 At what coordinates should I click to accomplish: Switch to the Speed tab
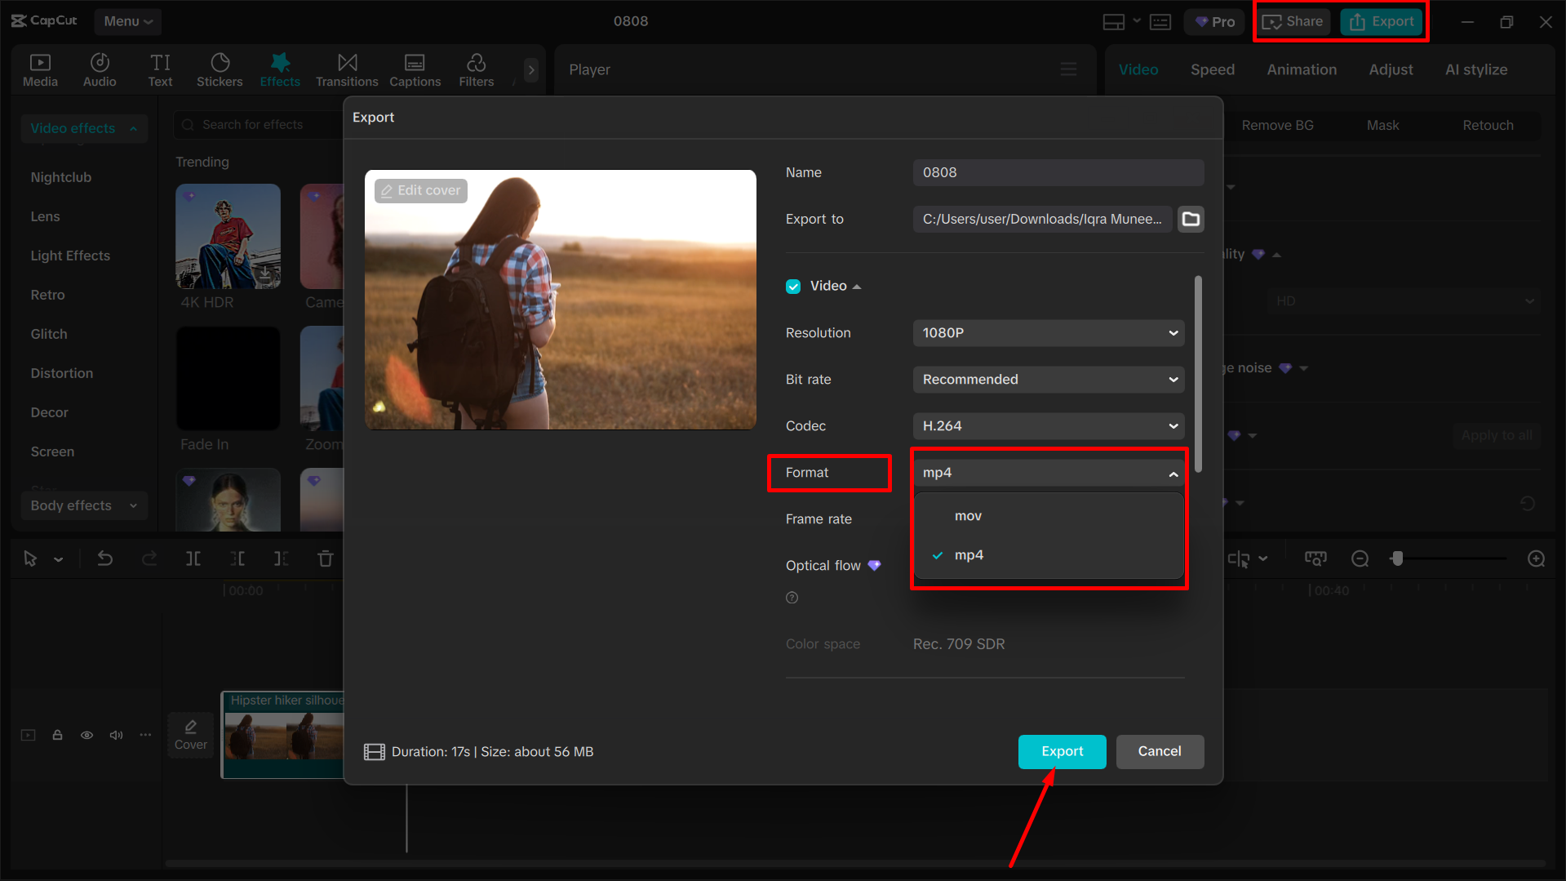coord(1212,69)
